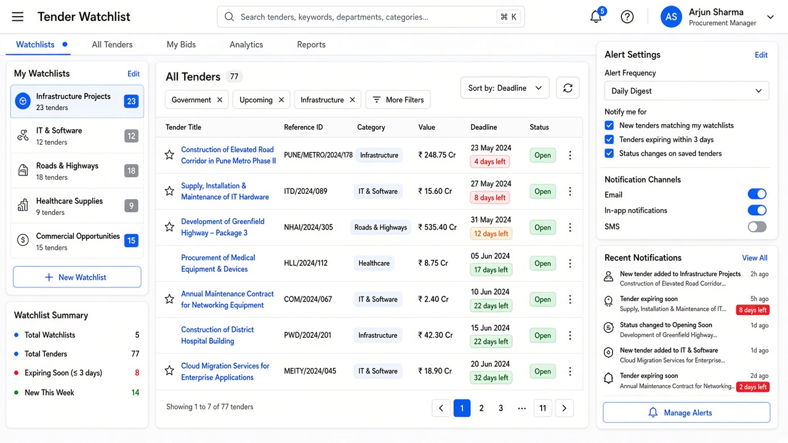
Task: Star the Cloud Migration Services tender
Action: [x=169, y=371]
